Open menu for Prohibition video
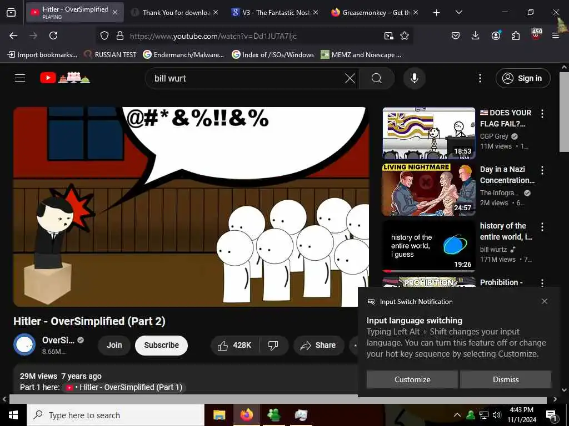This screenshot has height=426, width=569. pos(542,282)
